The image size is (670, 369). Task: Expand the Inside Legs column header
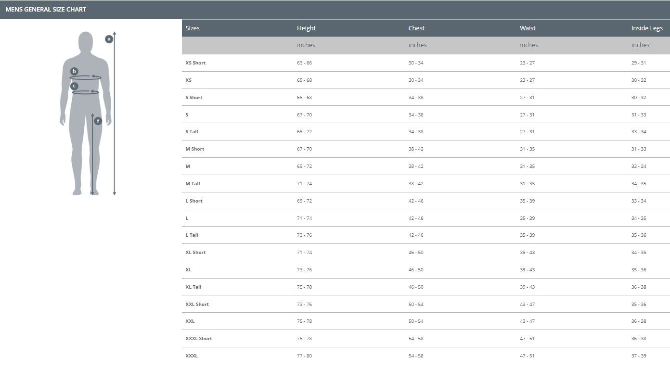(x=647, y=28)
